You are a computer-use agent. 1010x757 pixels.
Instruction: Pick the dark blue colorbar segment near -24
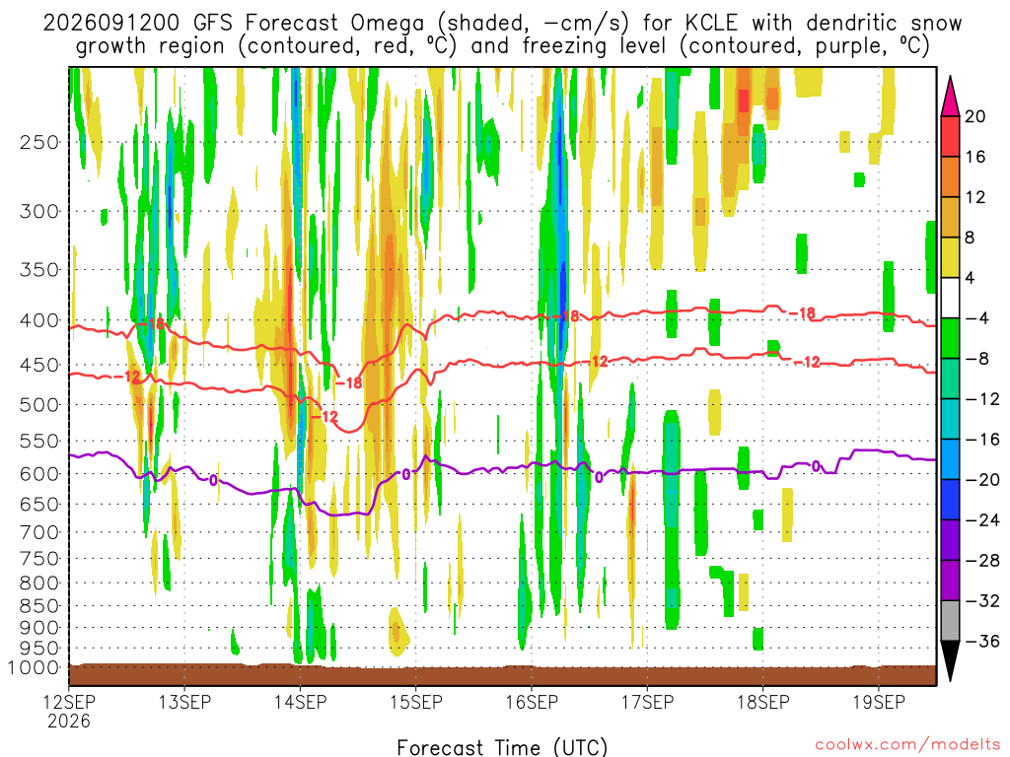(950, 500)
